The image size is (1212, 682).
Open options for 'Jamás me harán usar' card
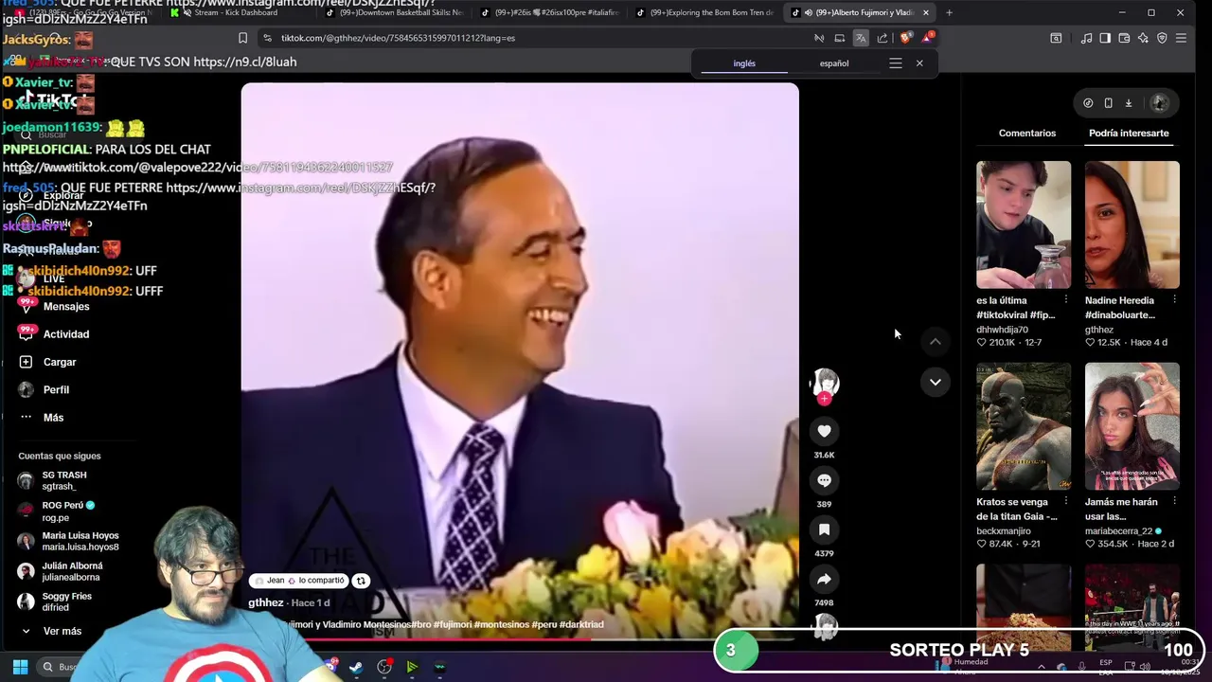[x=1174, y=502]
